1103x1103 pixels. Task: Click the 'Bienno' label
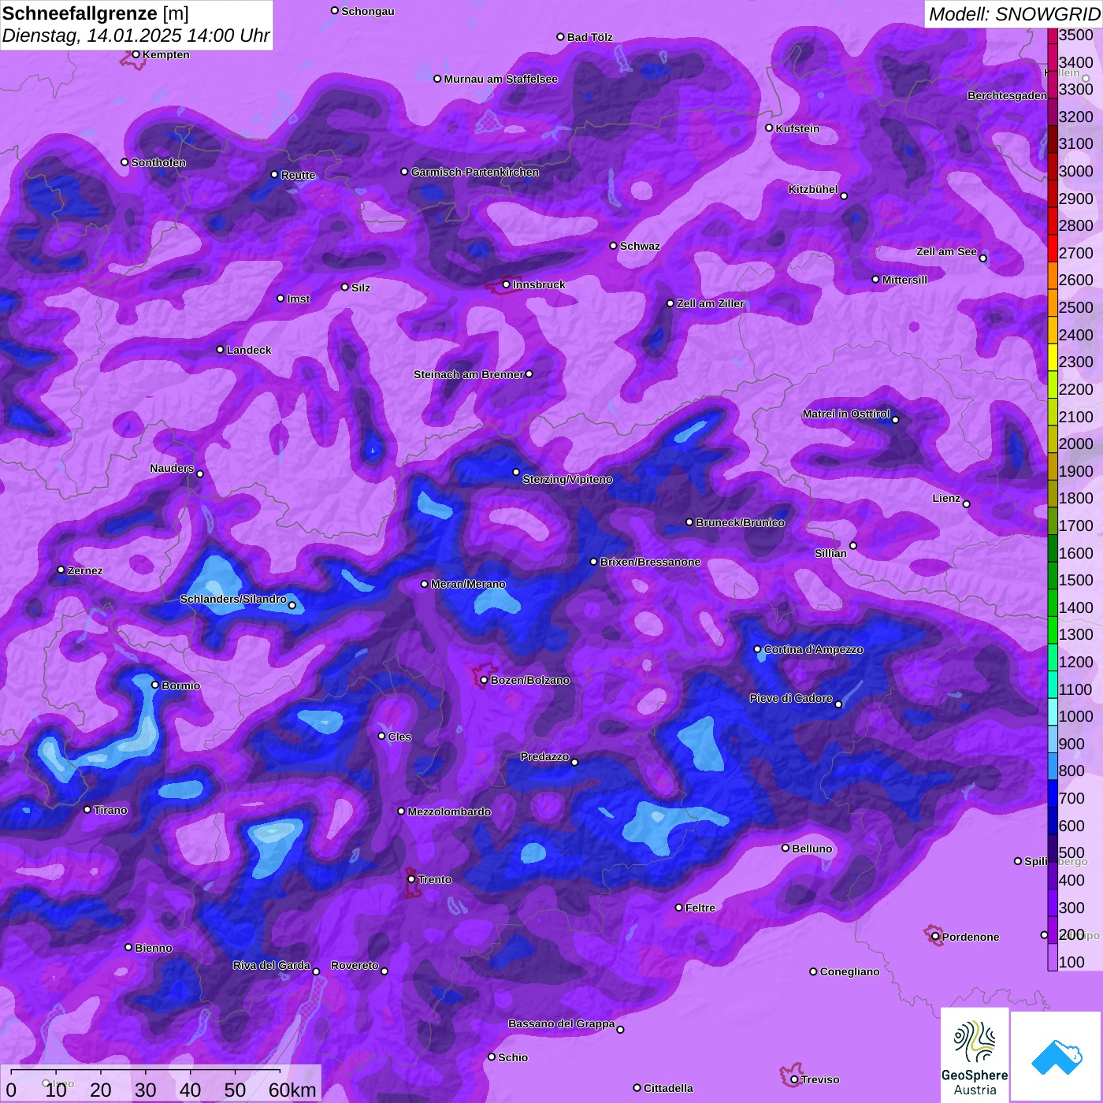(153, 948)
